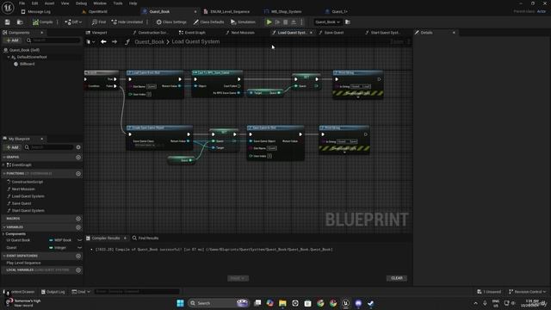
Task: Open Class Defaults in toolbar
Action: [208, 22]
